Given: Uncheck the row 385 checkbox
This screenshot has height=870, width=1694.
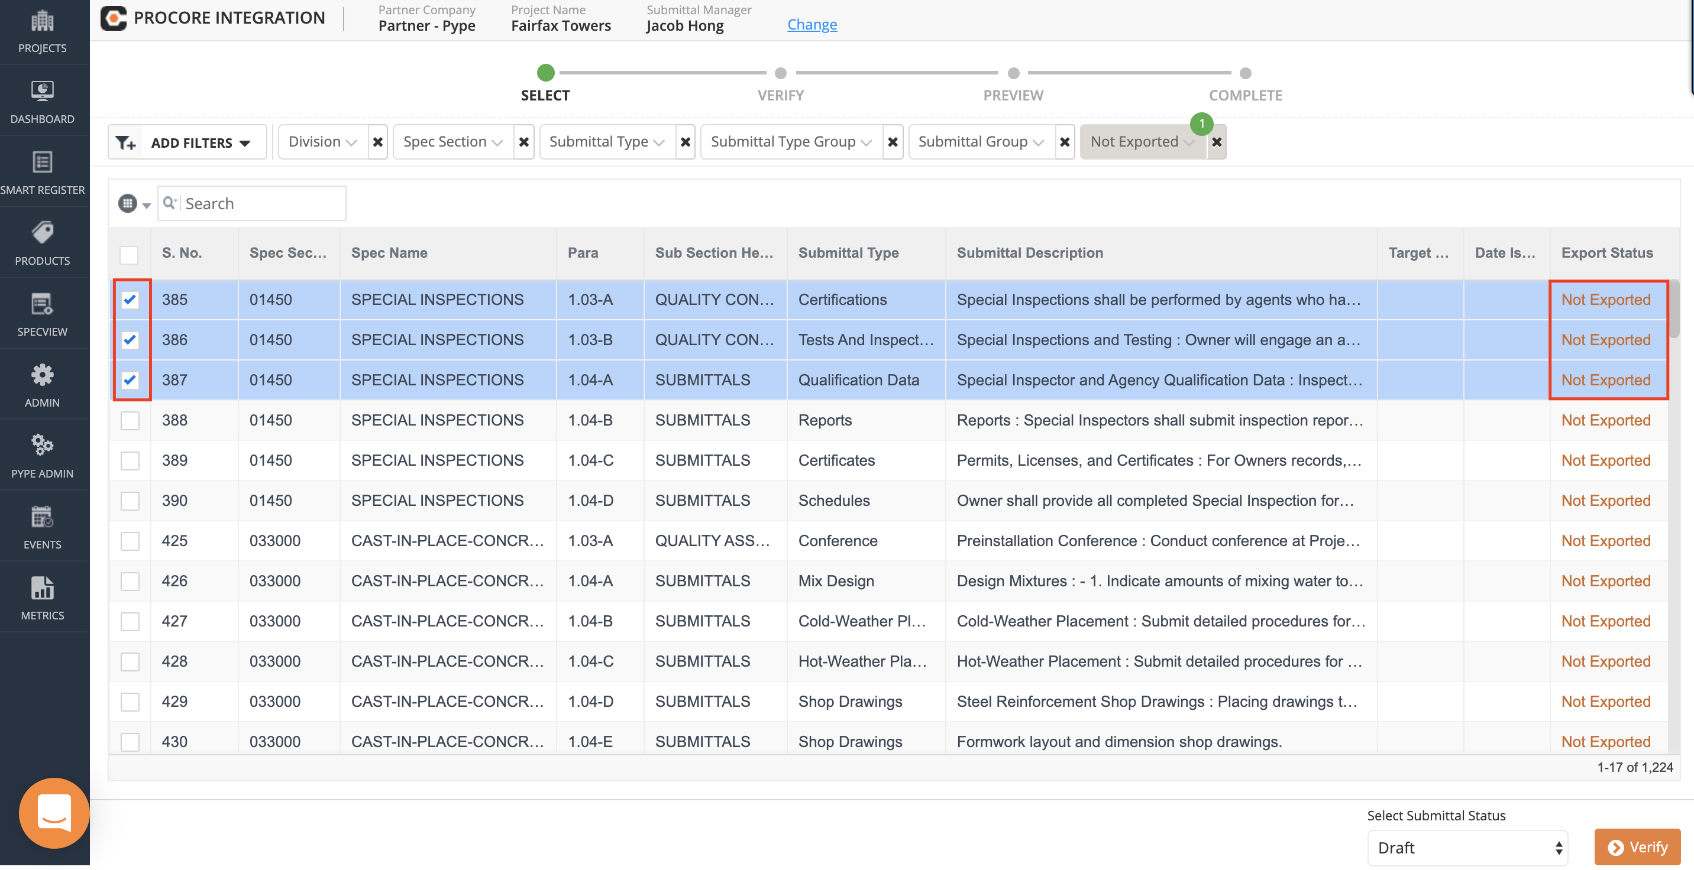Looking at the screenshot, I should tap(130, 300).
